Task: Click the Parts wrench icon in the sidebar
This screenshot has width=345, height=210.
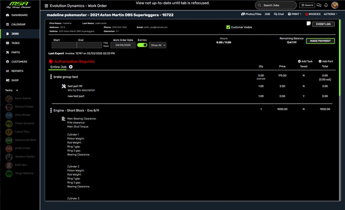Action: coord(7,52)
